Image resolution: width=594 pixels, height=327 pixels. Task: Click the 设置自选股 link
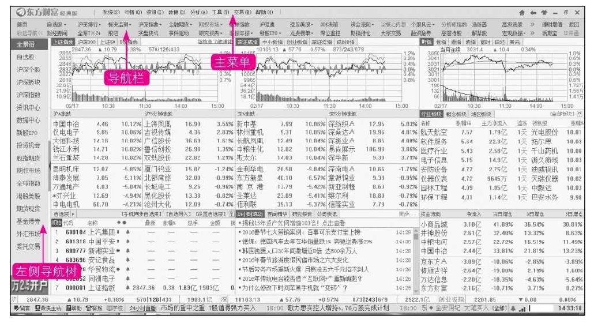pos(210,214)
